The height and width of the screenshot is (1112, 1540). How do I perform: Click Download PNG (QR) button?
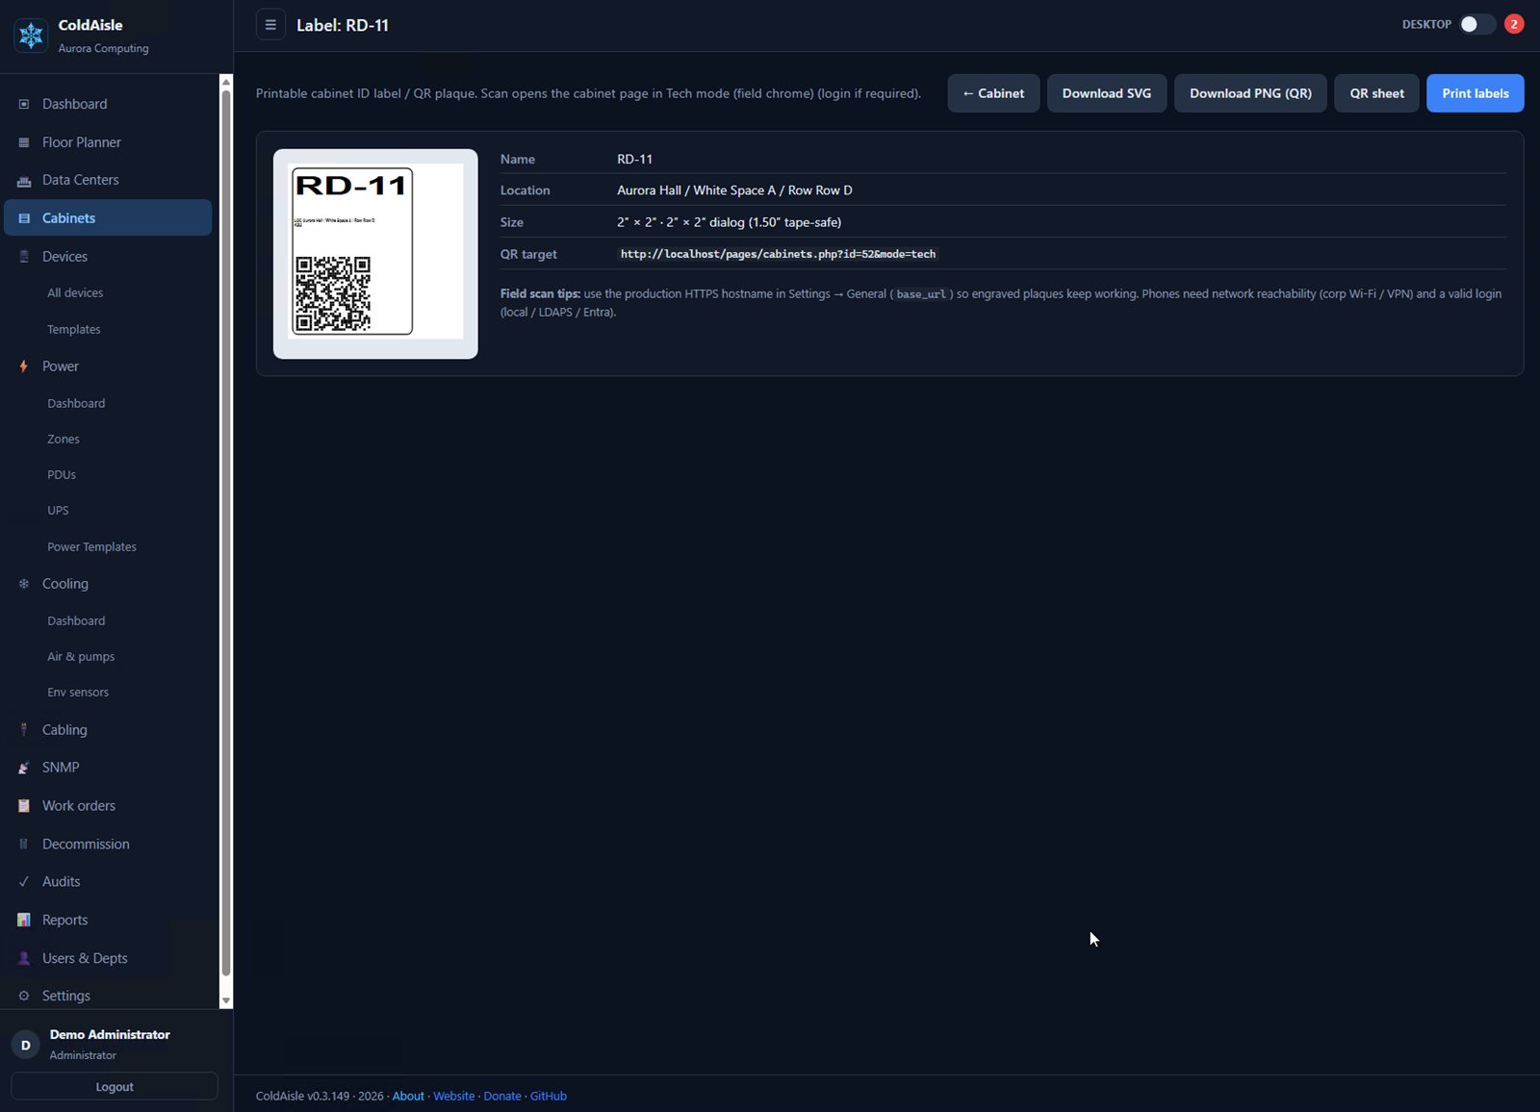click(1250, 93)
